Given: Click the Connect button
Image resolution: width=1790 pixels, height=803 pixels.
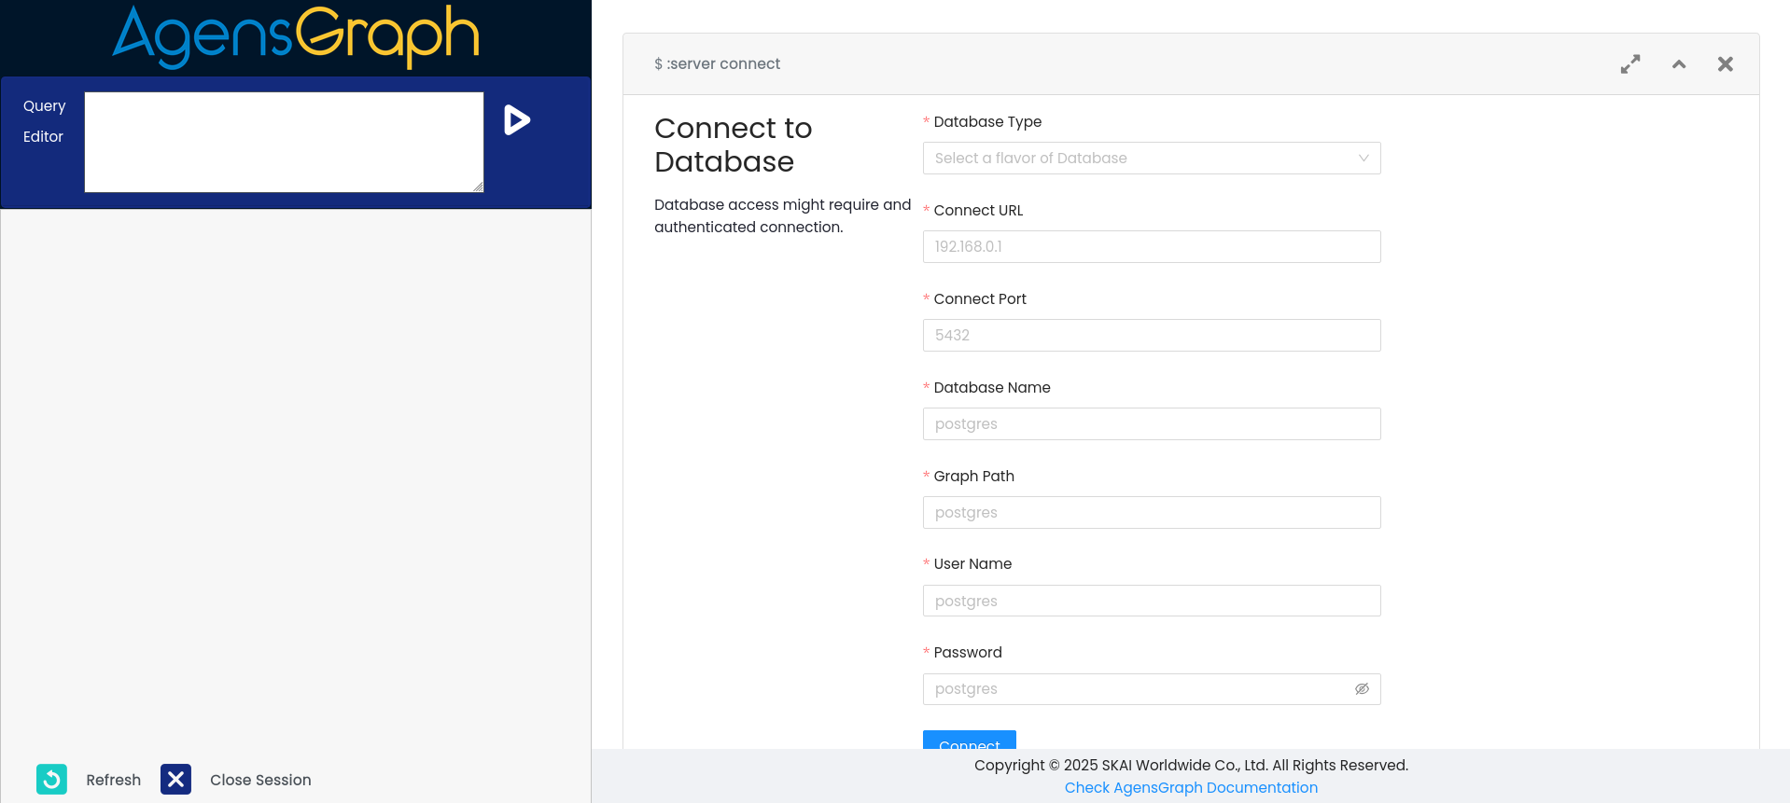Looking at the screenshot, I should [x=970, y=741].
